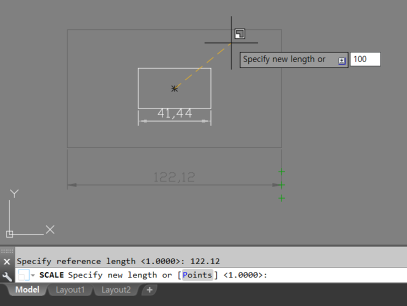Click the SCALE command icon
The image size is (407, 306).
coord(24,275)
